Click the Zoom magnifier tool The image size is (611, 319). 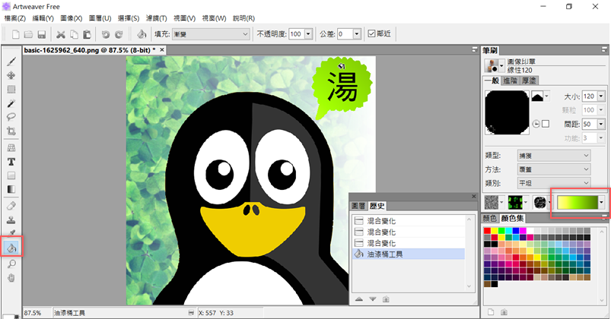pyautogui.click(x=11, y=264)
